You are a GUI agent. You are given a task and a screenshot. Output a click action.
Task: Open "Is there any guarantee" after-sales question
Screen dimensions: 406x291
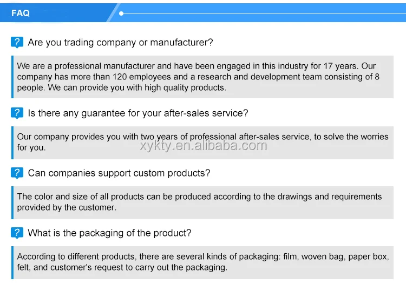(138, 113)
